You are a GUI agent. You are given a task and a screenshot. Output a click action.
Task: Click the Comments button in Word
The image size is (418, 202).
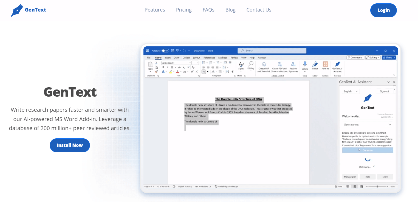[x=355, y=58]
